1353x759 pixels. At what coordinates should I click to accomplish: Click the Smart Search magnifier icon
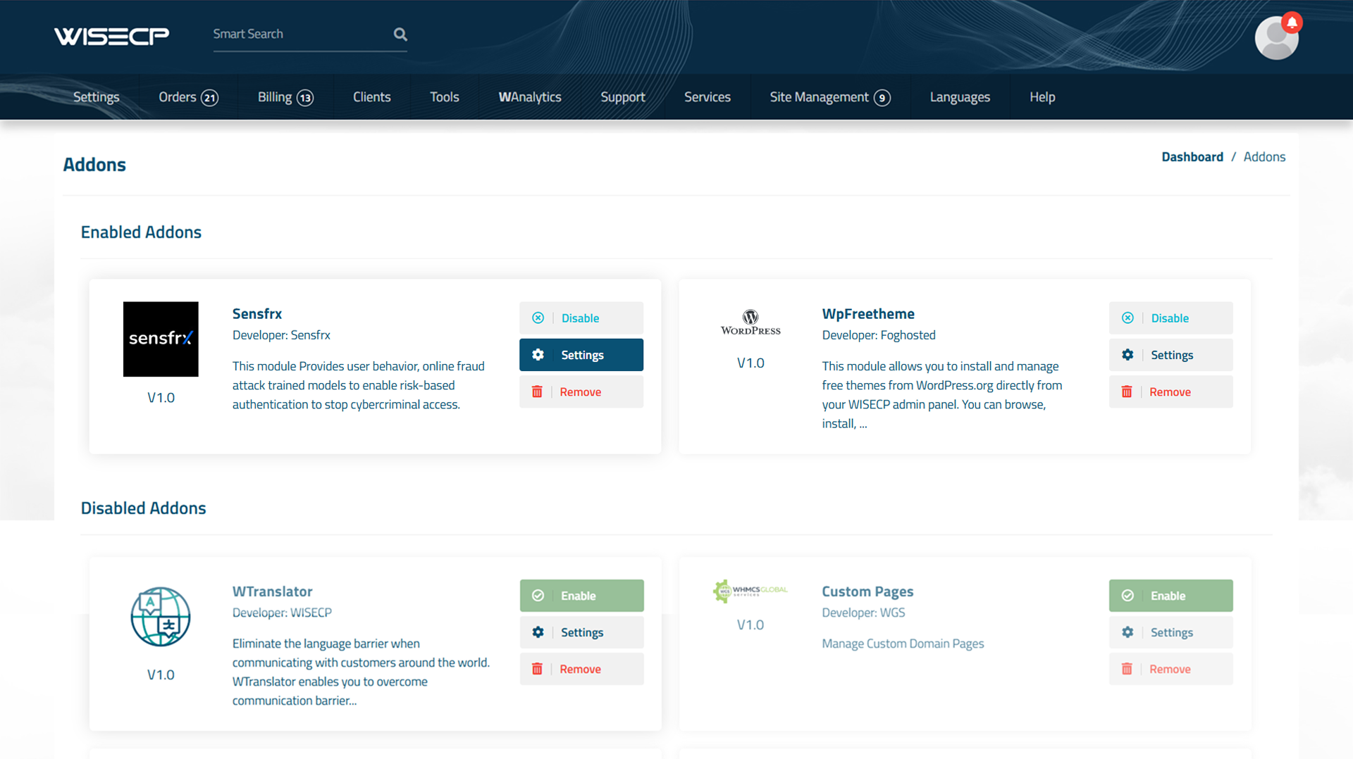point(400,34)
